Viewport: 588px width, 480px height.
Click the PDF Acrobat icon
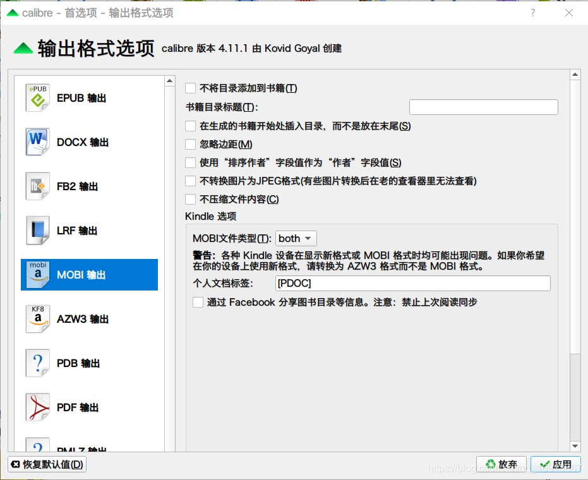[37, 407]
